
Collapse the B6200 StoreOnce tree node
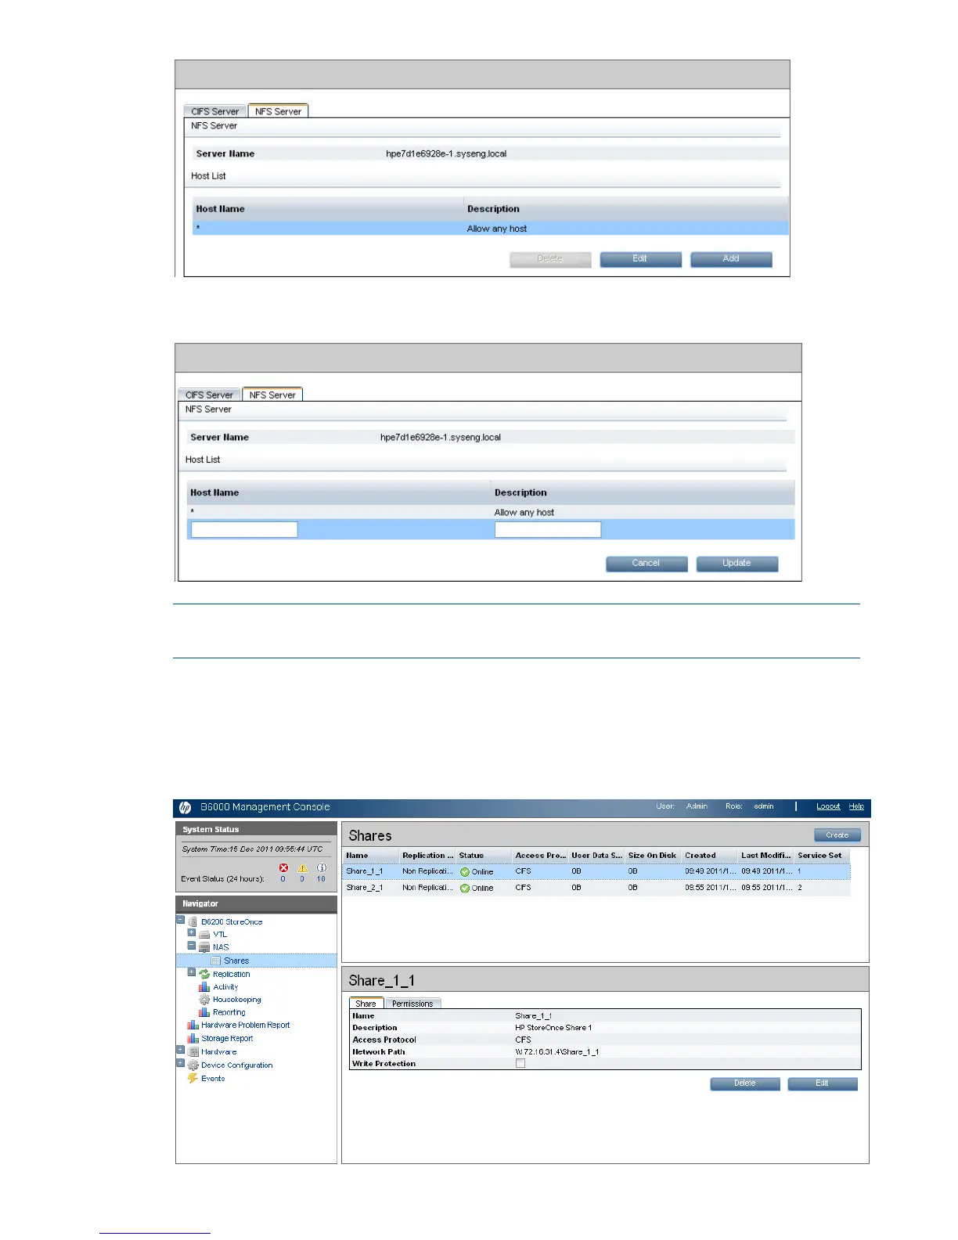181,920
